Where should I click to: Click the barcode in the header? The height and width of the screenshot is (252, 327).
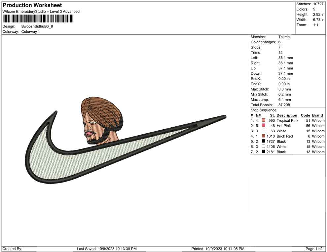click(x=38, y=19)
